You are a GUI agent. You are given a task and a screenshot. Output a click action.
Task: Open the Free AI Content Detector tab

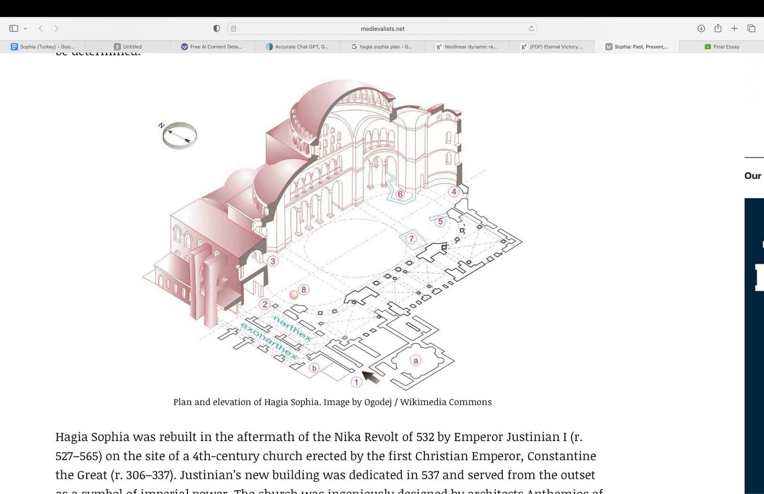point(212,47)
